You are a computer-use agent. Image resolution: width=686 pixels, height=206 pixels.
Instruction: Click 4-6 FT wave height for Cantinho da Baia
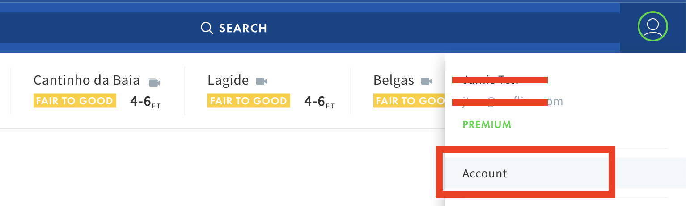tap(145, 102)
